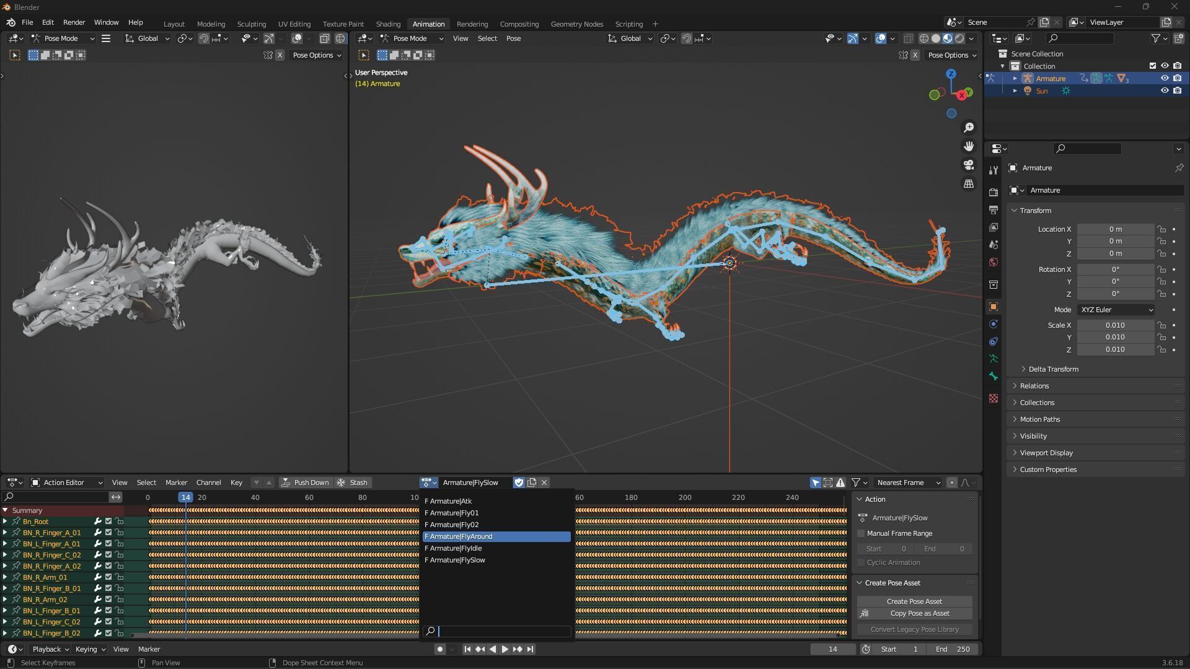Image resolution: width=1190 pixels, height=669 pixels.
Task: Hide Armature in viewport via eye icon
Action: 1165,79
